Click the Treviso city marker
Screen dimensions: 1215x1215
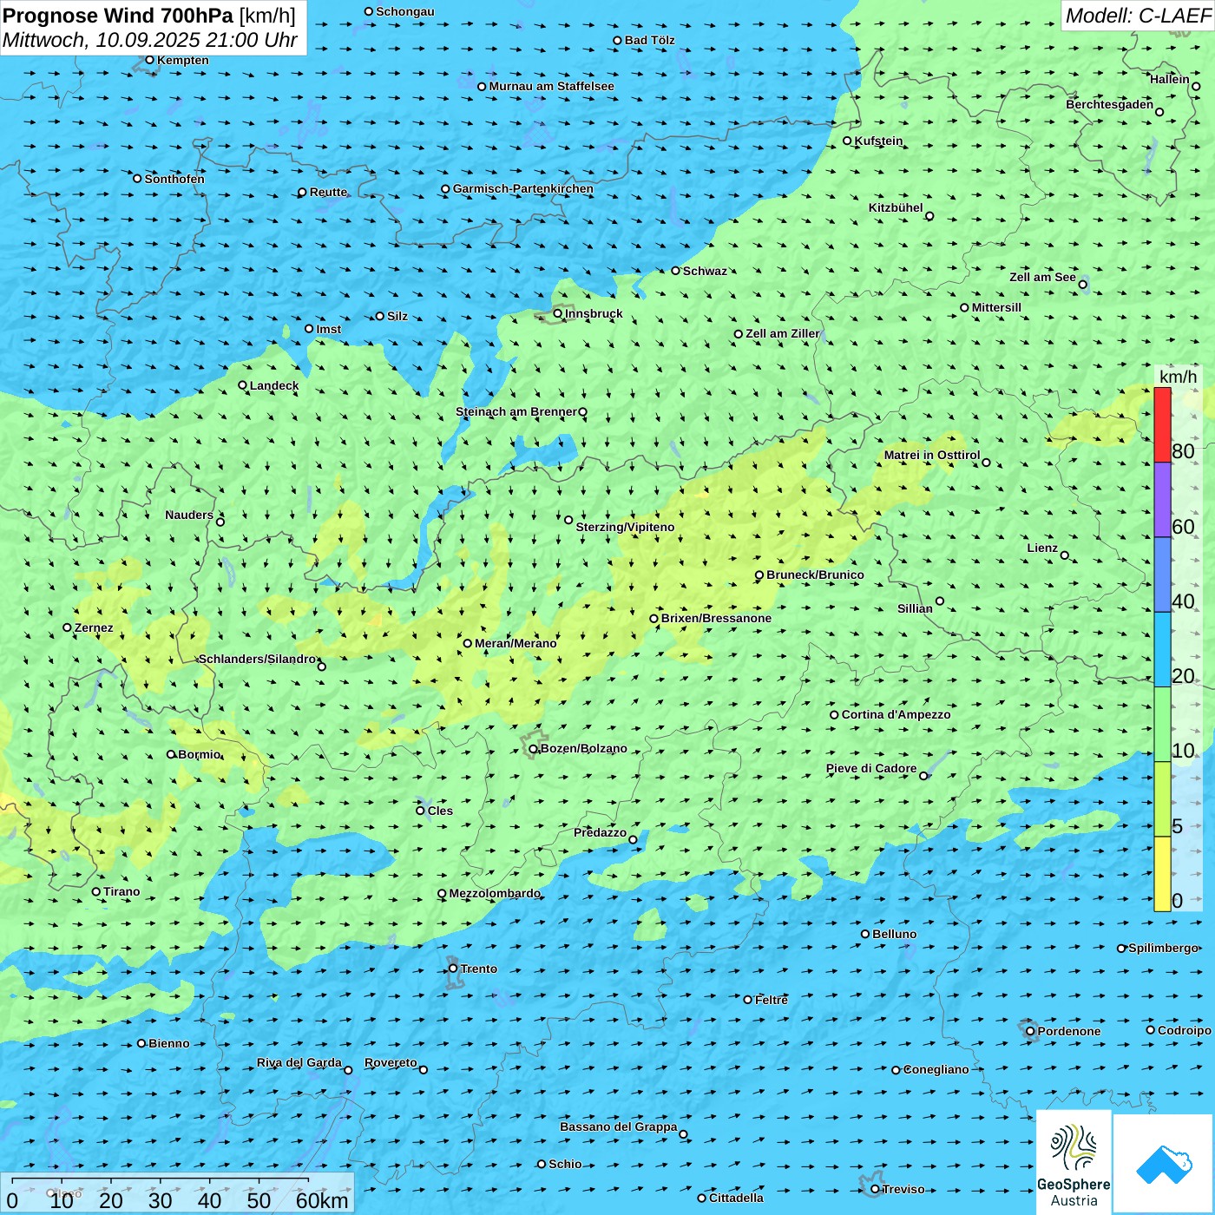pyautogui.click(x=875, y=1189)
